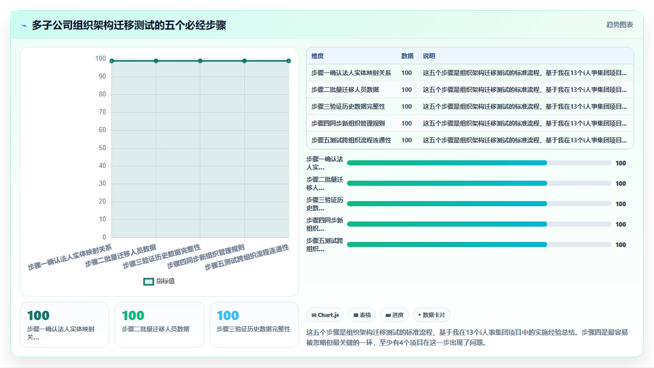Click the summary paragraph below the tag chips

point(467,337)
